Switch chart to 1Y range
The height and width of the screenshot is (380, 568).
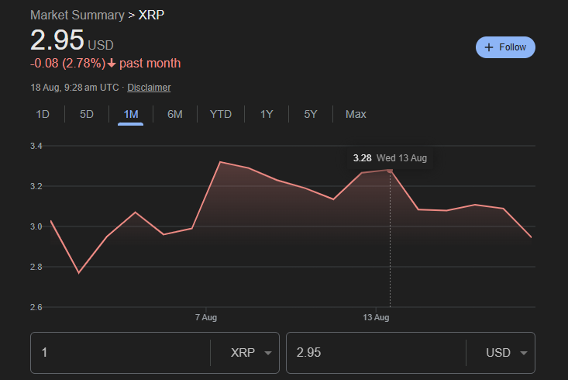[267, 114]
